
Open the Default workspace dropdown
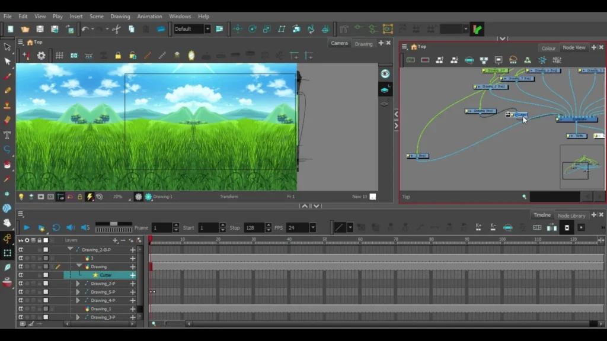coord(207,29)
